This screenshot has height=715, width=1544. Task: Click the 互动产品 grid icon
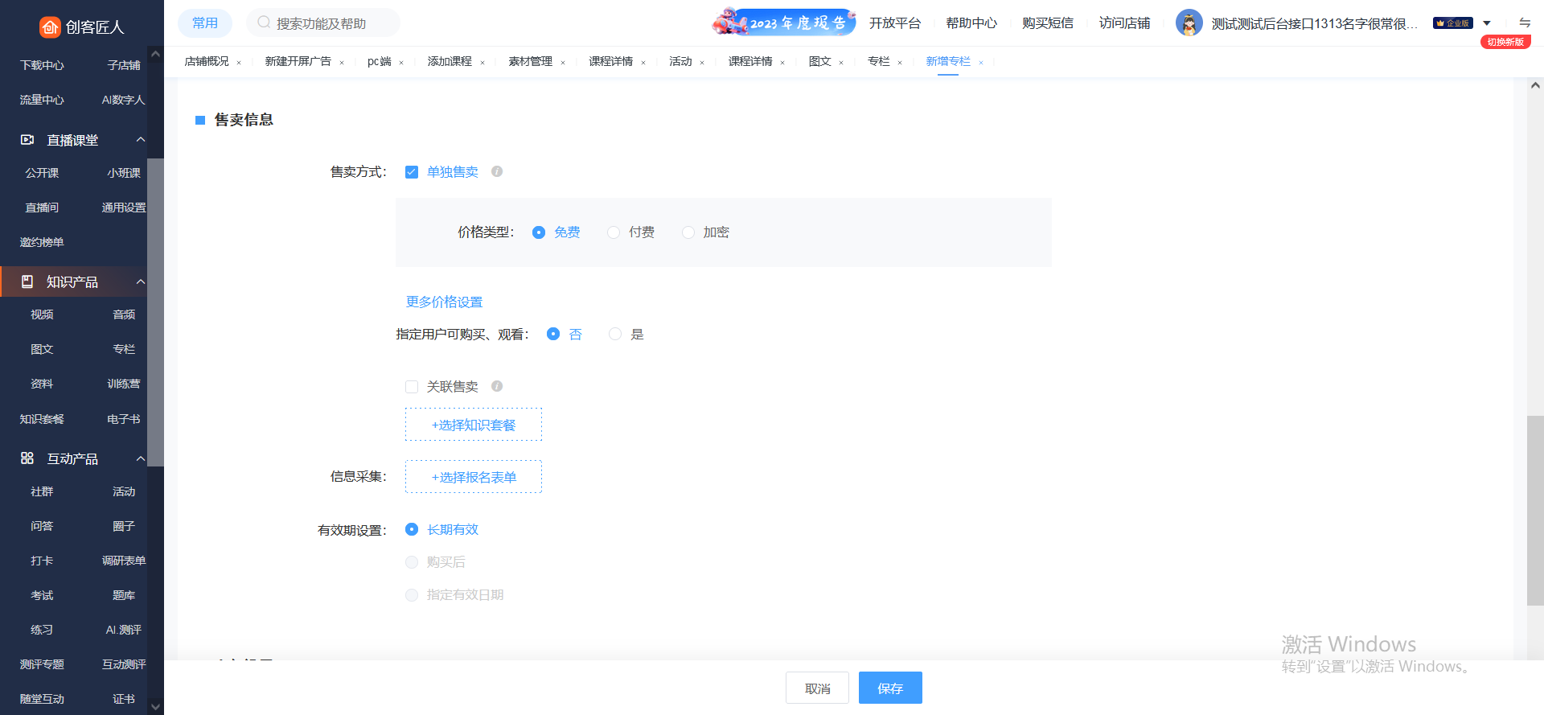coord(27,458)
